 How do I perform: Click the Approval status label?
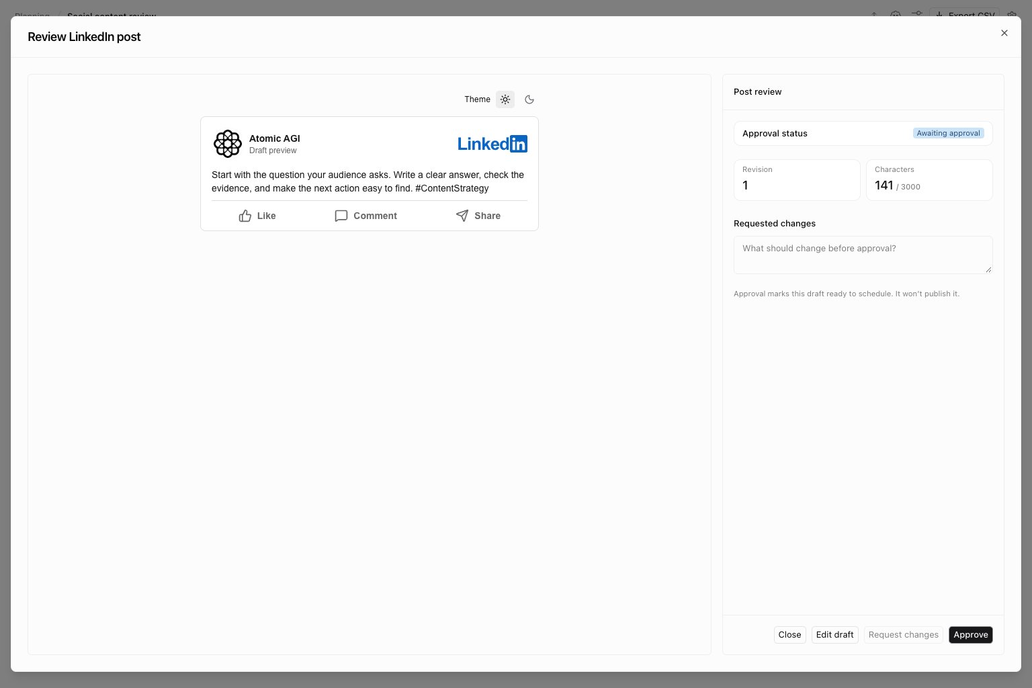click(775, 134)
